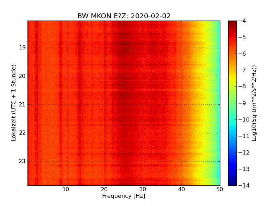Click colorbar tick label −9

point(242,103)
